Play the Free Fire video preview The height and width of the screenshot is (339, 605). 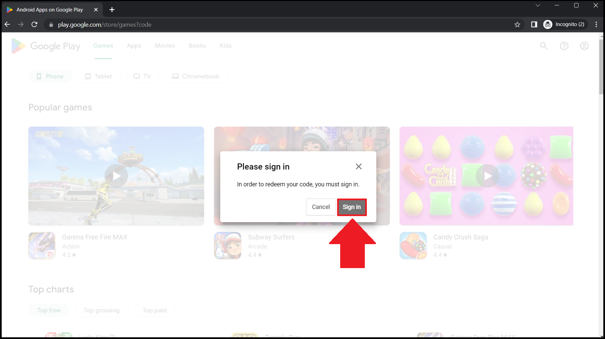(116, 176)
